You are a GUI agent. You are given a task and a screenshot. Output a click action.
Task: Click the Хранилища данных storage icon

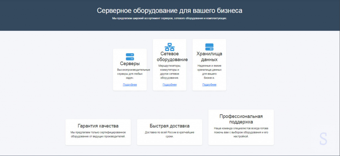pyautogui.click(x=209, y=47)
